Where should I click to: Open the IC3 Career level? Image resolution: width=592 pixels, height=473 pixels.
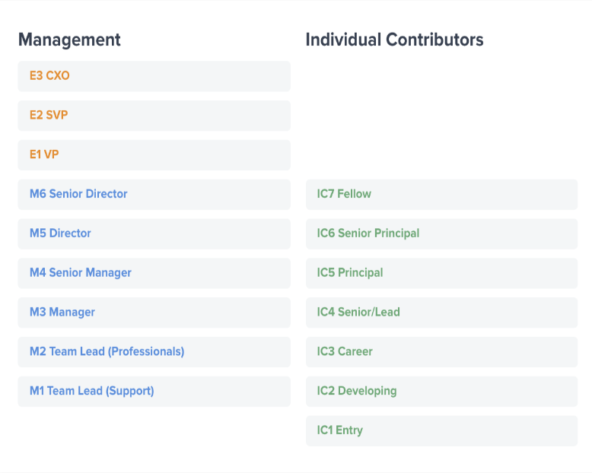441,352
